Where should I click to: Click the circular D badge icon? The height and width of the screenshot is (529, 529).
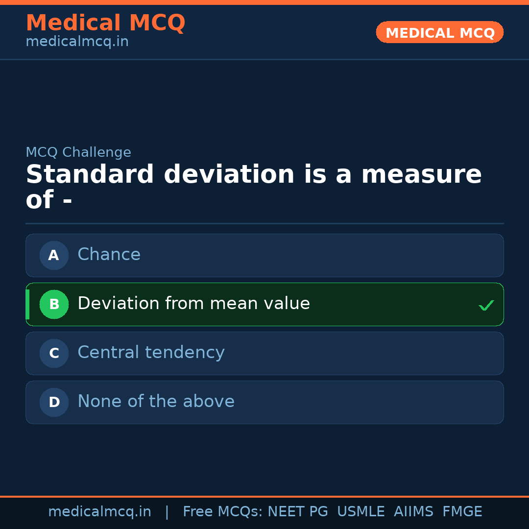point(54,402)
